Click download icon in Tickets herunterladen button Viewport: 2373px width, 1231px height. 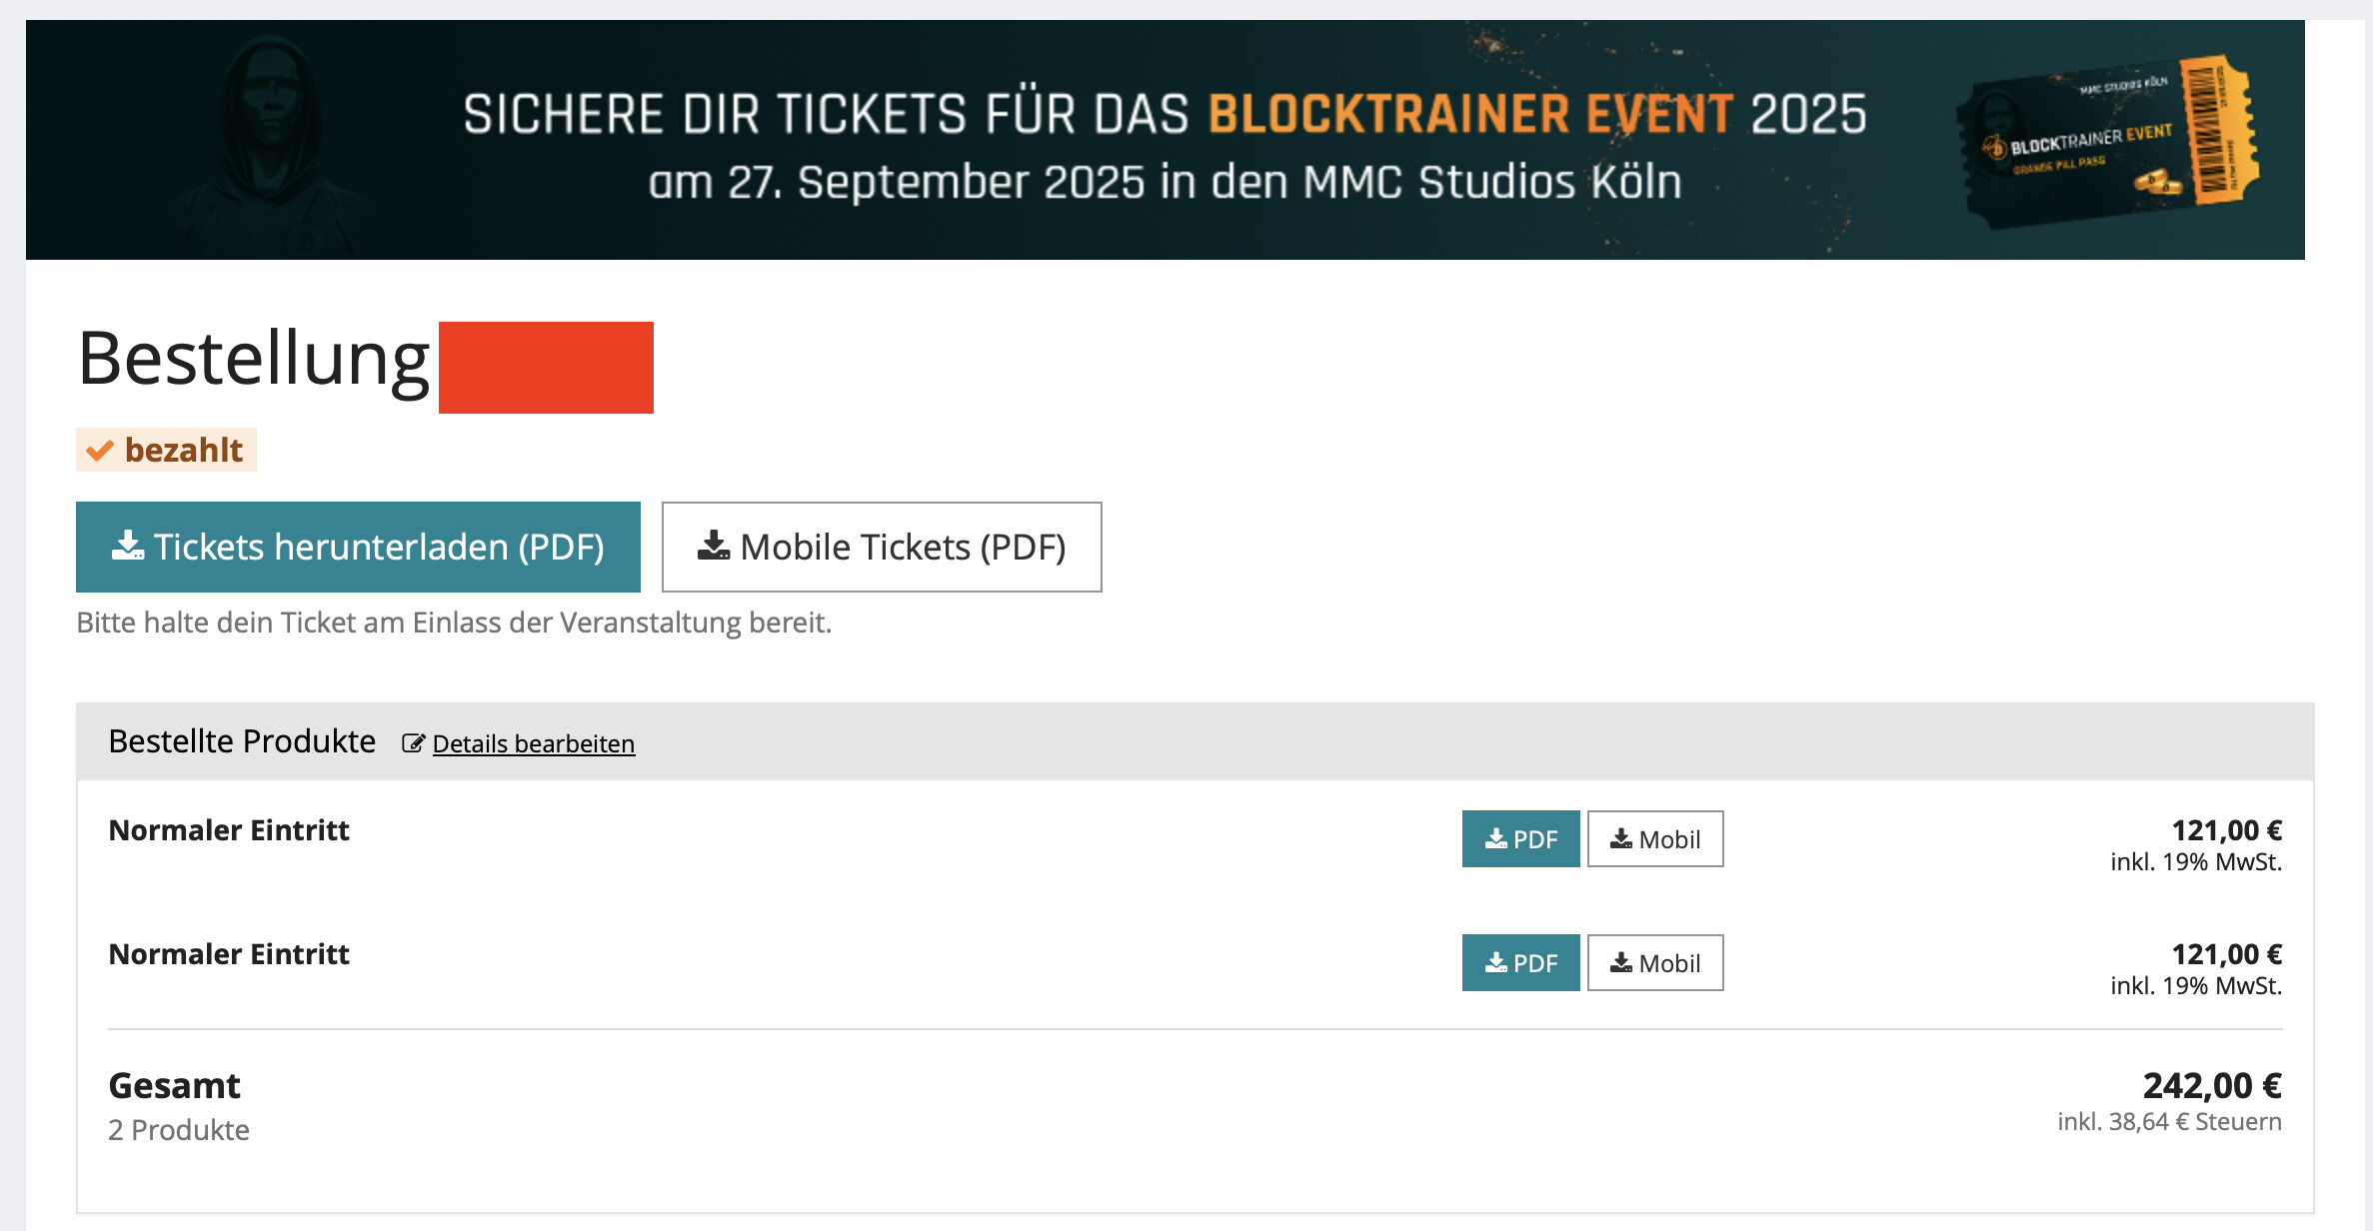click(127, 546)
